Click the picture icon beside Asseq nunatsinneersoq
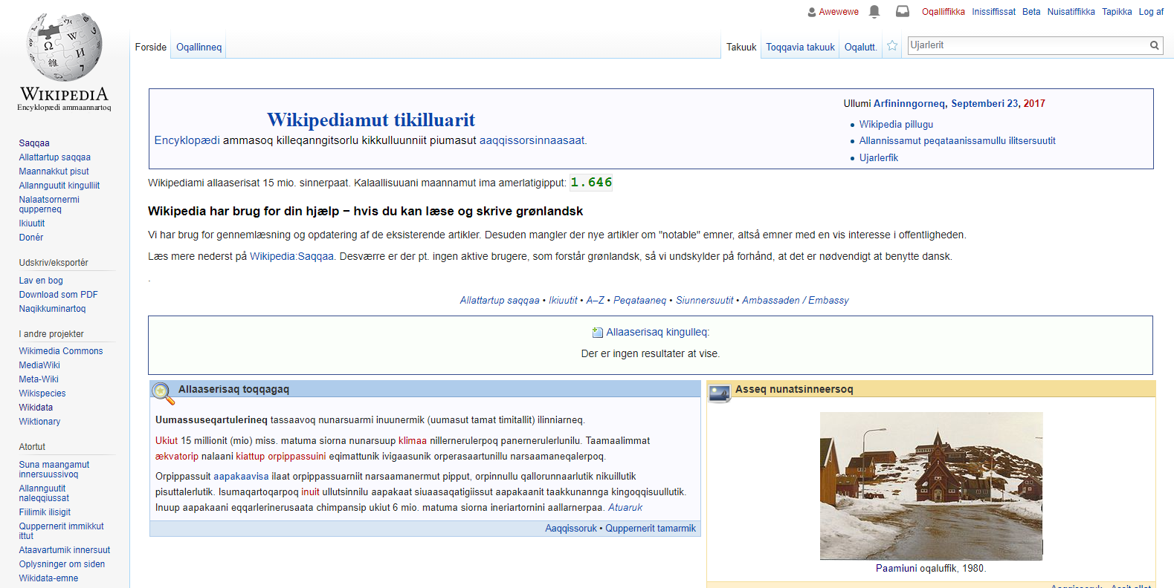Image resolution: width=1174 pixels, height=588 pixels. point(719,392)
